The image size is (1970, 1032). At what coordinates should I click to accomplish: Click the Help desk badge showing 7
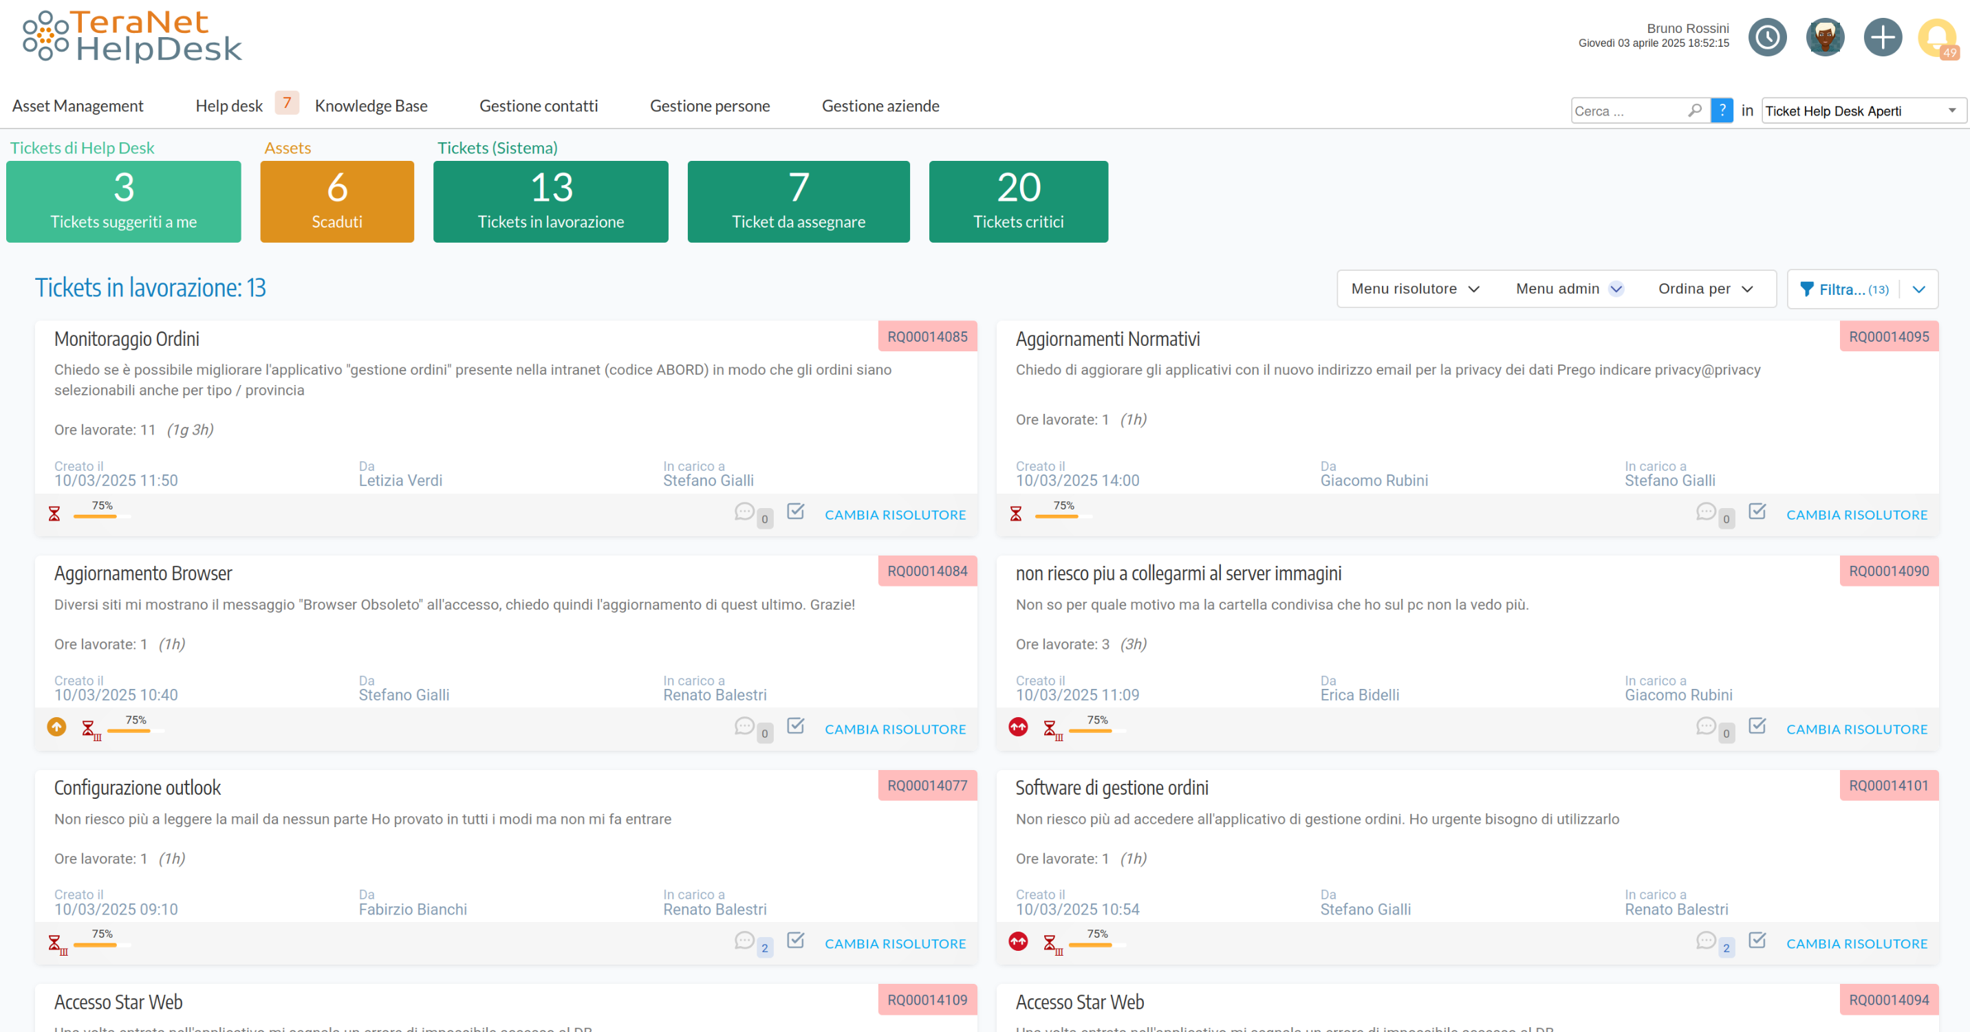287,103
